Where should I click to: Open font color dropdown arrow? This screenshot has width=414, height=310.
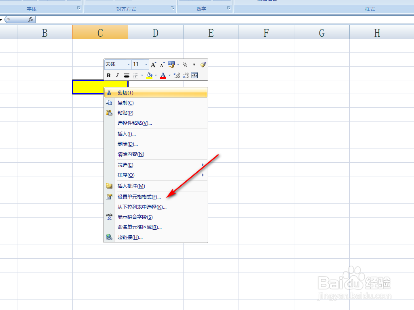(x=169, y=75)
